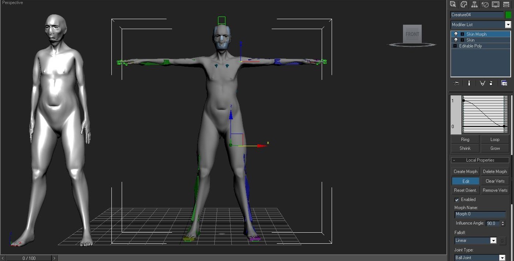Click the Grow selection button
The width and height of the screenshot is (514, 261).
(495, 148)
